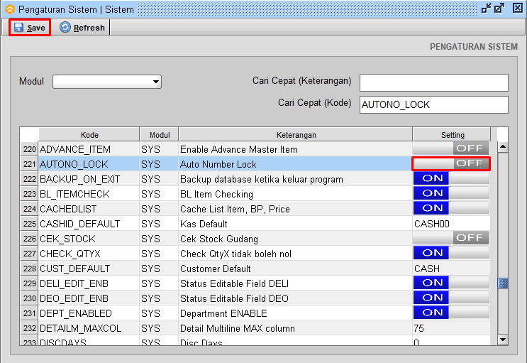The image size is (527, 363).
Task: Focus the Cari Cepat (Keterangan) field
Action: pyautogui.click(x=434, y=83)
